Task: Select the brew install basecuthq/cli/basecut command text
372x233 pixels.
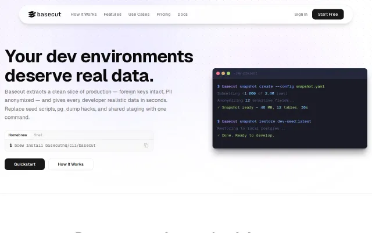Action: (55, 145)
